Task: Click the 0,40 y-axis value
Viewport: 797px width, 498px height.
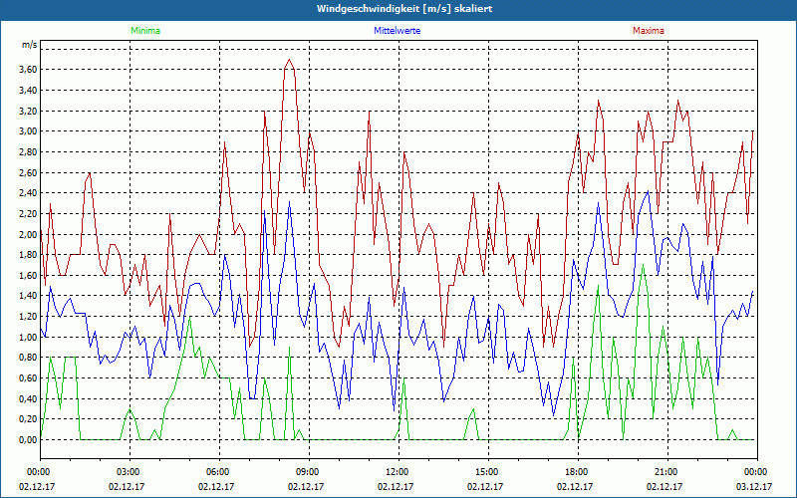Action: (28, 398)
